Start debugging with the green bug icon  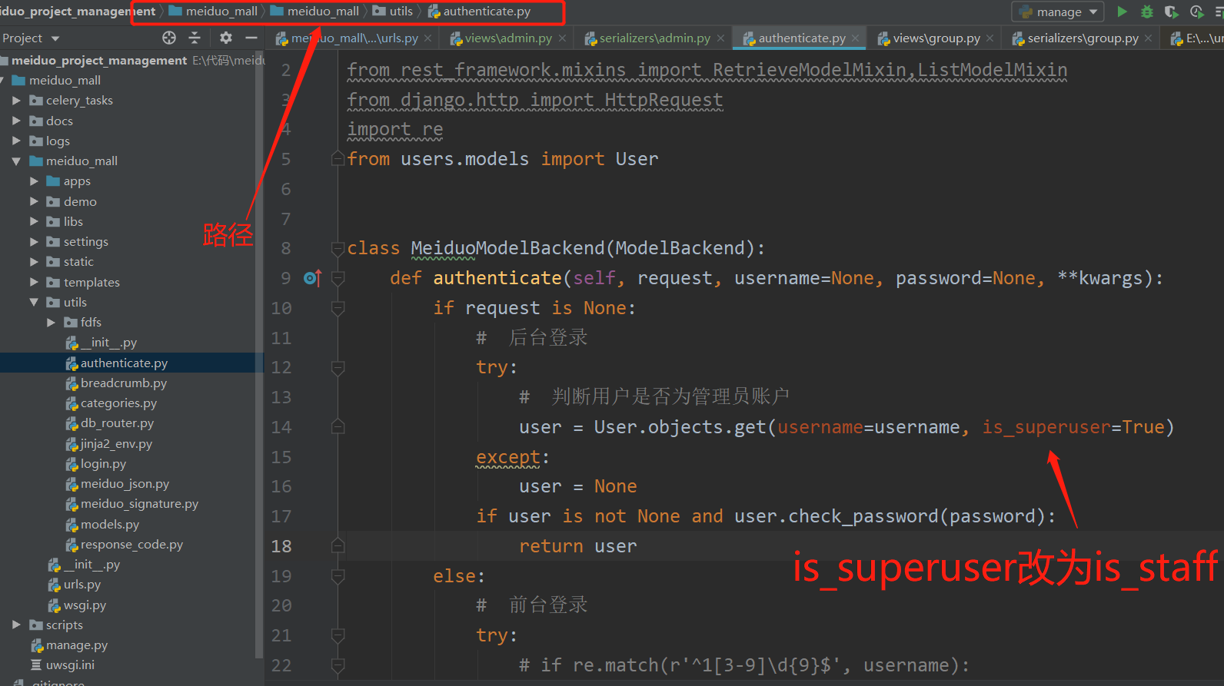click(x=1146, y=12)
